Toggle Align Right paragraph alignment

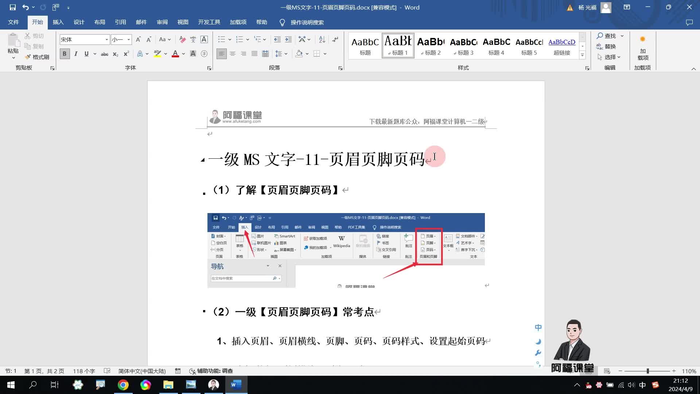click(244, 54)
